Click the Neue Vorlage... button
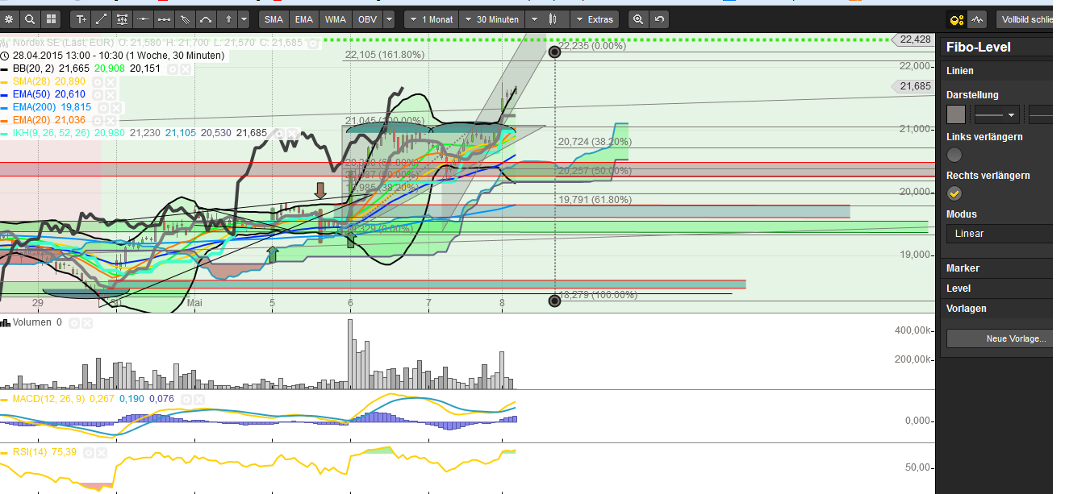1065x494 pixels. point(1000,338)
